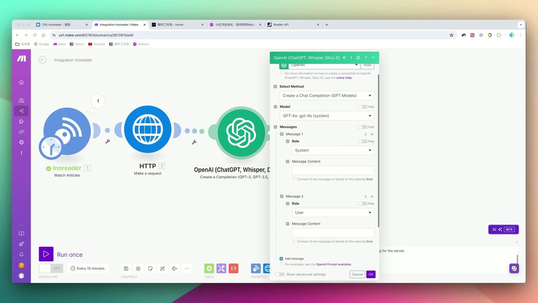Image resolution: width=538 pixels, height=303 pixels.
Task: Select the Webhooks globe icon in sidebar
Action: coord(21,142)
